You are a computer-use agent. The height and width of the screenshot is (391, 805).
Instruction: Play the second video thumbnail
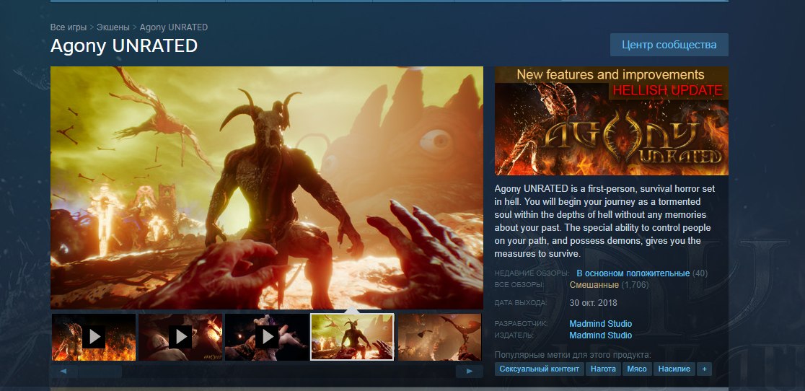tap(180, 337)
